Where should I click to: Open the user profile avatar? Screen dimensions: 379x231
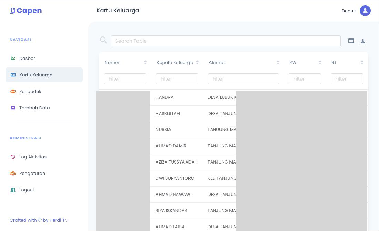[365, 11]
